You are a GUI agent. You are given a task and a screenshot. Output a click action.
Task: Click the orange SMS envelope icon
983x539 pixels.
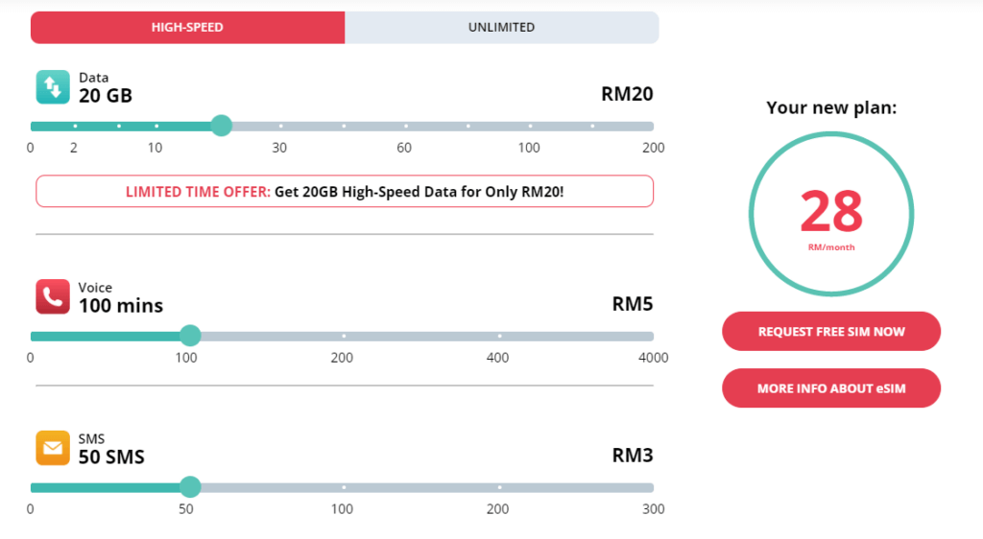tap(53, 448)
